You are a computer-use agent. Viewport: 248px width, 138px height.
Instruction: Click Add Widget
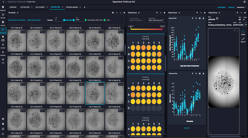tap(222, 7)
